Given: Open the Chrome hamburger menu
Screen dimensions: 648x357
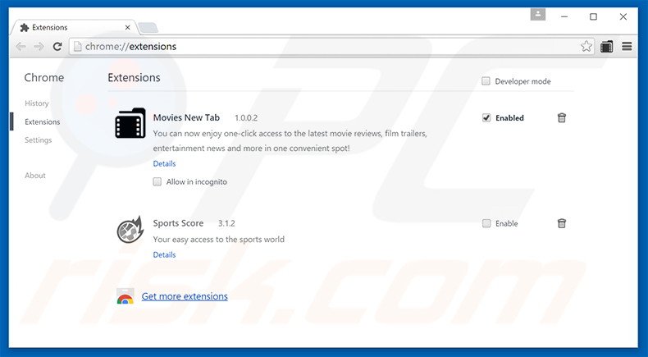Looking at the screenshot, I should (x=627, y=46).
